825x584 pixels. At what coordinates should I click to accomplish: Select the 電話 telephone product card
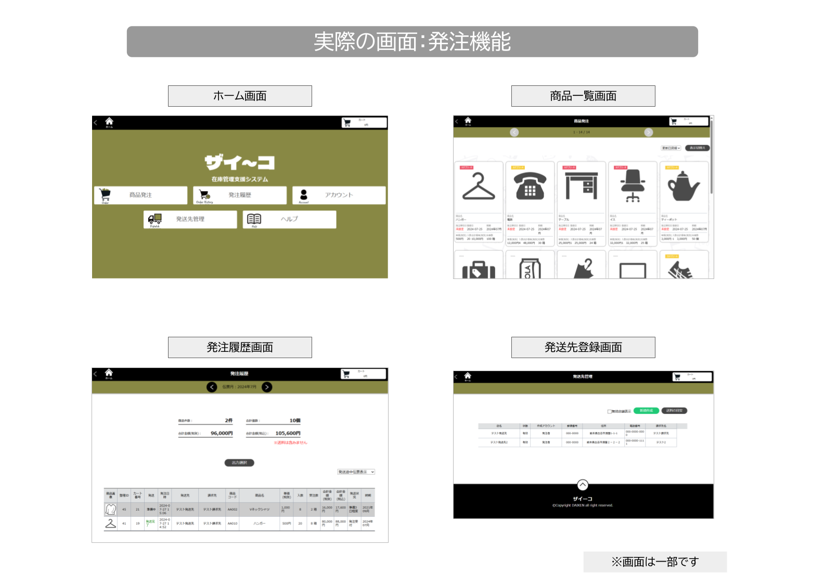pos(530,204)
